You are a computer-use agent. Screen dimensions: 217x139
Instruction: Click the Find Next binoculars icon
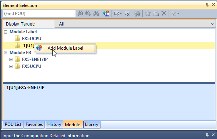coord(88,13)
